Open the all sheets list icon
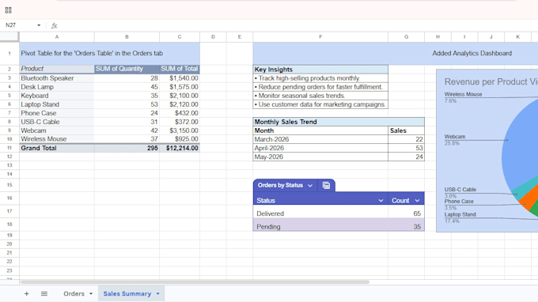 click(x=44, y=294)
